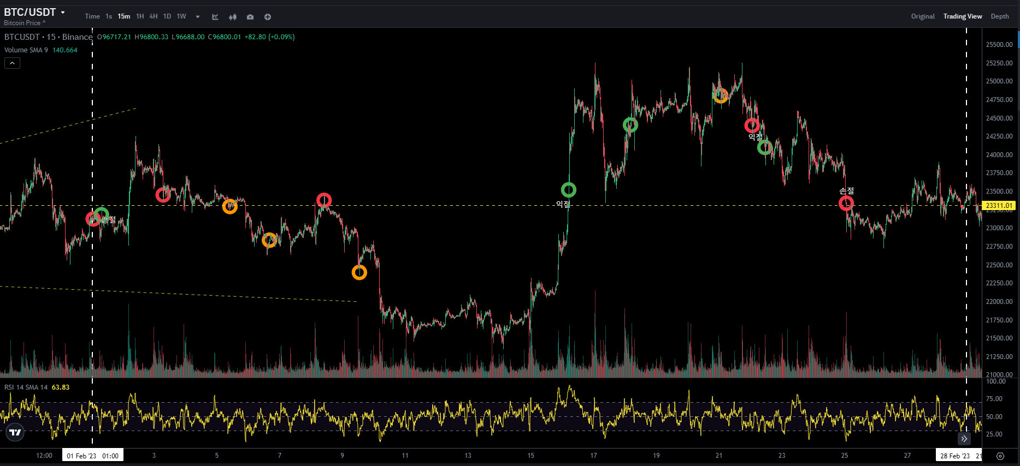The height and width of the screenshot is (466, 1020).
Task: Click the open value O96717.21
Action: tap(114, 37)
